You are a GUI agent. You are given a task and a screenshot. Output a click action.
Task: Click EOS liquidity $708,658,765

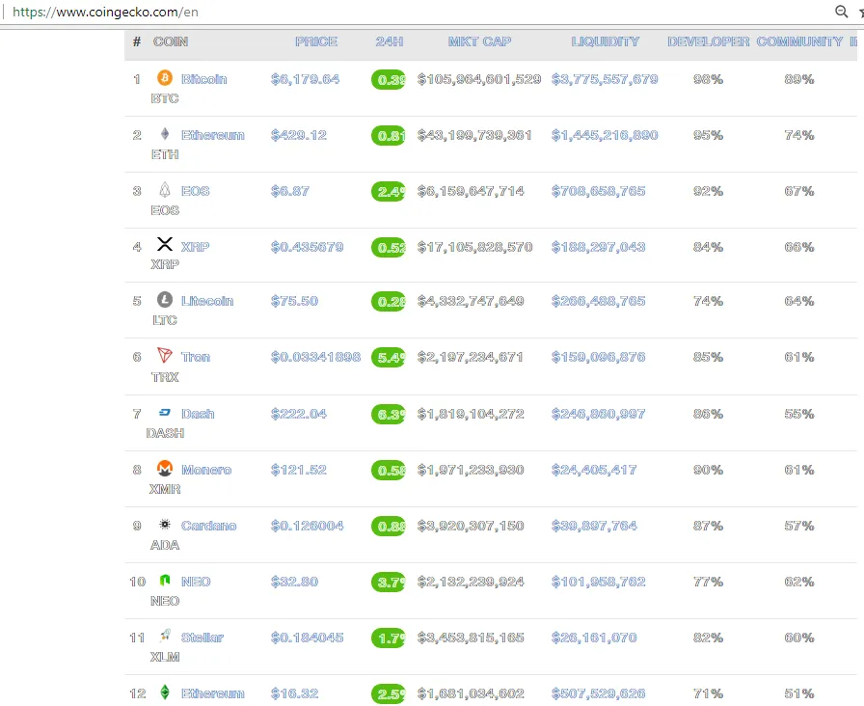tap(599, 191)
